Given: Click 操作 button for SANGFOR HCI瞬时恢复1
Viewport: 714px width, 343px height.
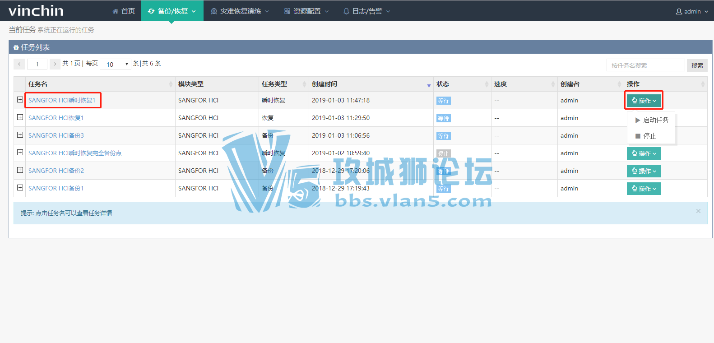Looking at the screenshot, I should [x=644, y=101].
